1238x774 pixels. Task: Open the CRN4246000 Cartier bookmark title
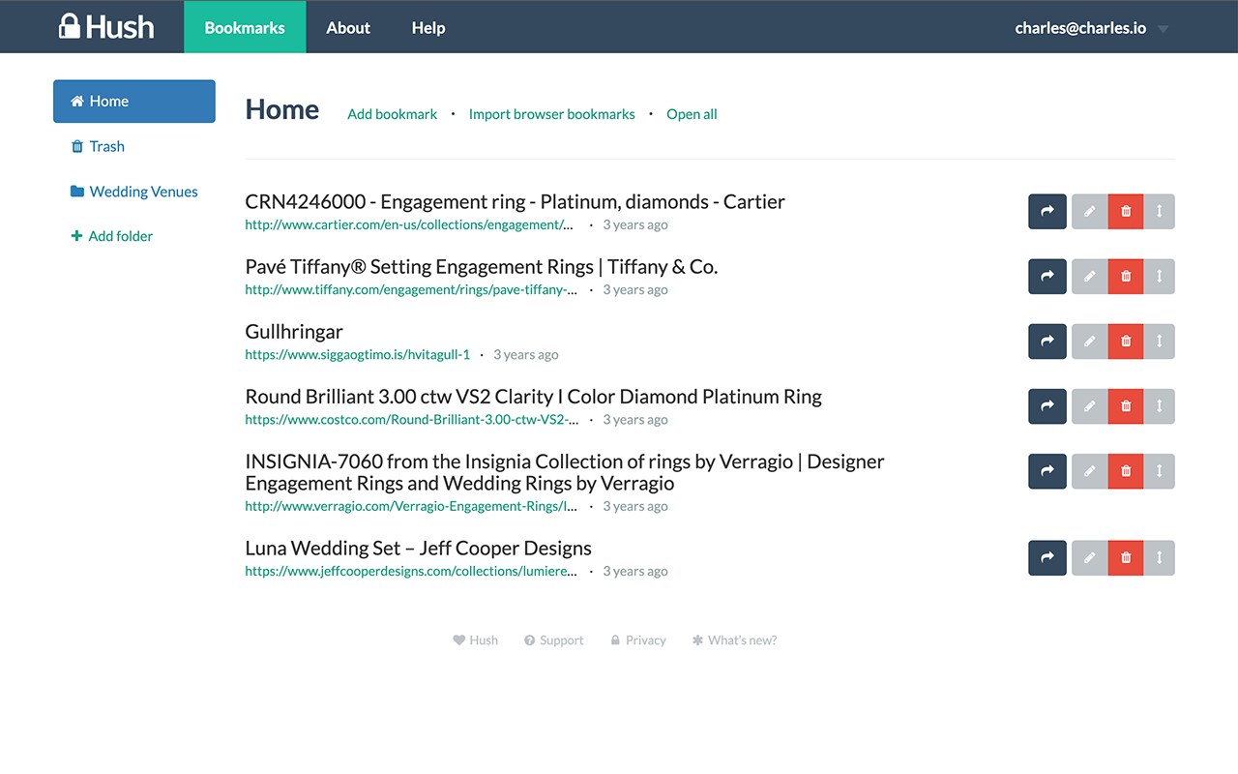point(516,201)
